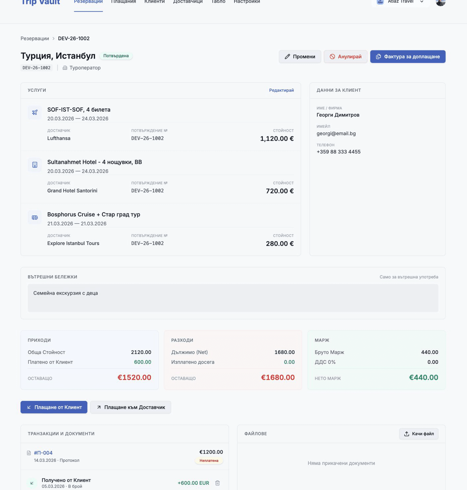Click the pencil icon in Промени
Screen dimensions: 467x490
tap(287, 57)
